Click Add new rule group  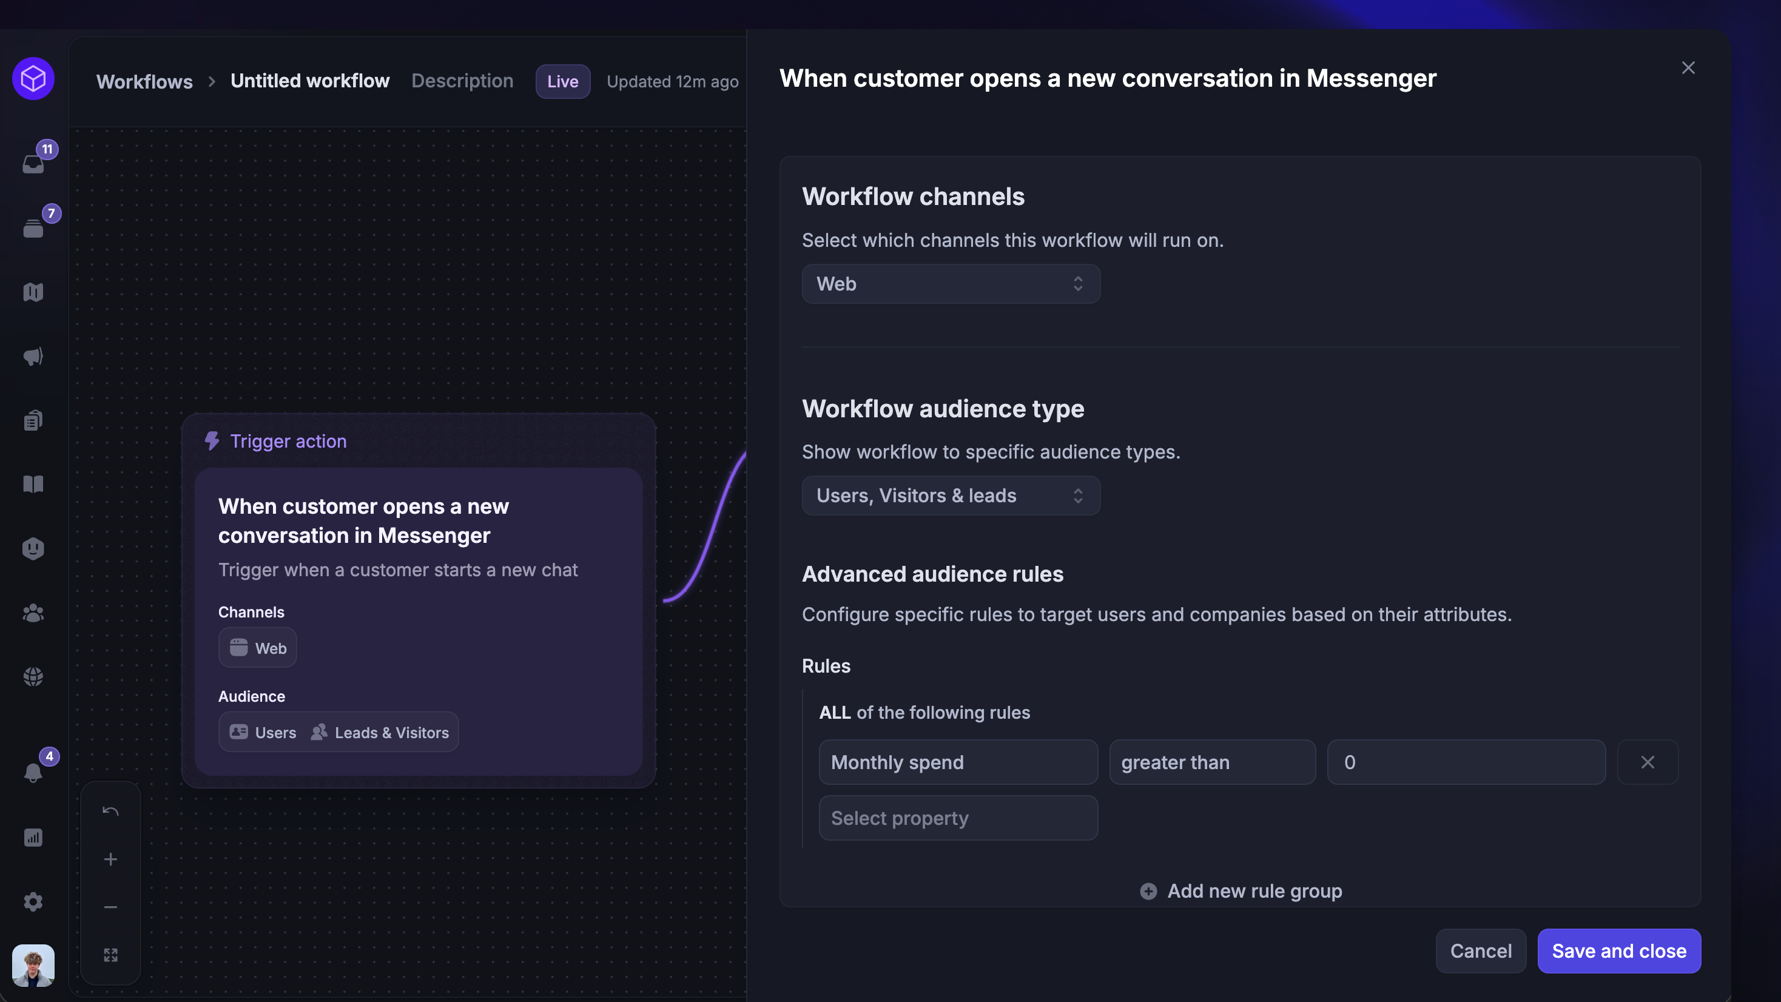point(1241,890)
